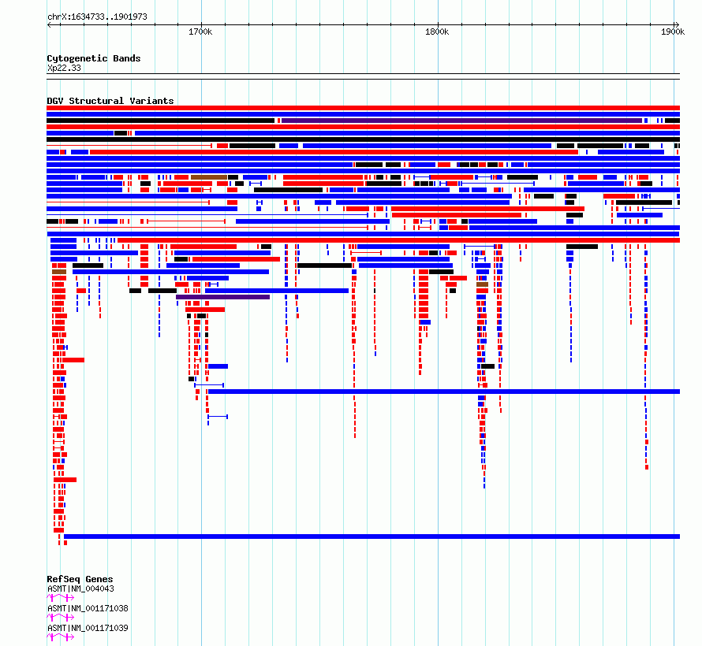
Task: Click the left arrowhead of the ruler
Action: coord(49,25)
